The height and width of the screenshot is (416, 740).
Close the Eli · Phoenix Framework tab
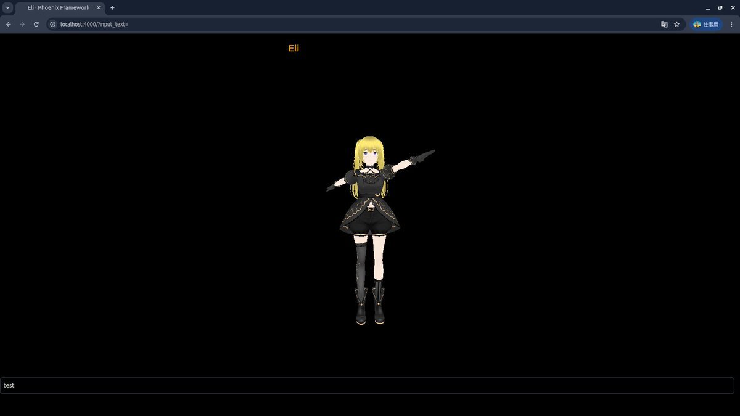(x=99, y=7)
